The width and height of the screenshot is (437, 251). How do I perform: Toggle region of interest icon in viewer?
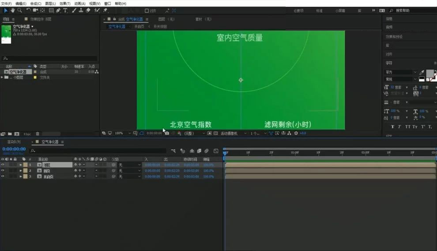(x=210, y=133)
